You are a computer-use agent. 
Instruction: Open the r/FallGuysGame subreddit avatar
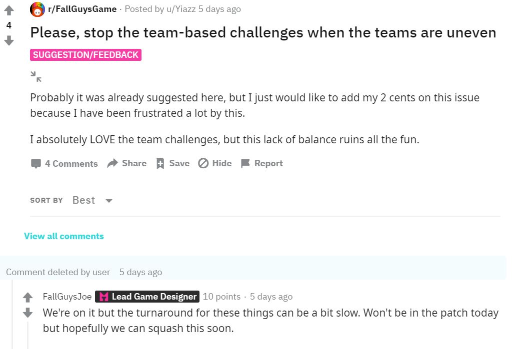pos(37,9)
